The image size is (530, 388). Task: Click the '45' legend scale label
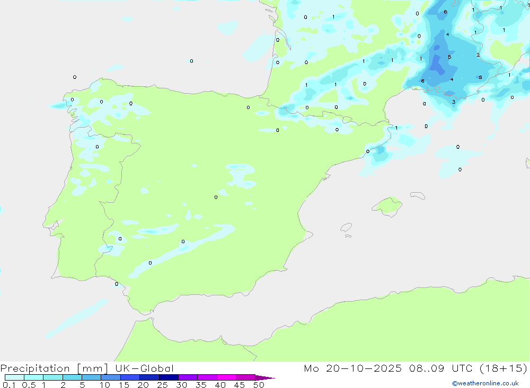pyautogui.click(x=240, y=385)
